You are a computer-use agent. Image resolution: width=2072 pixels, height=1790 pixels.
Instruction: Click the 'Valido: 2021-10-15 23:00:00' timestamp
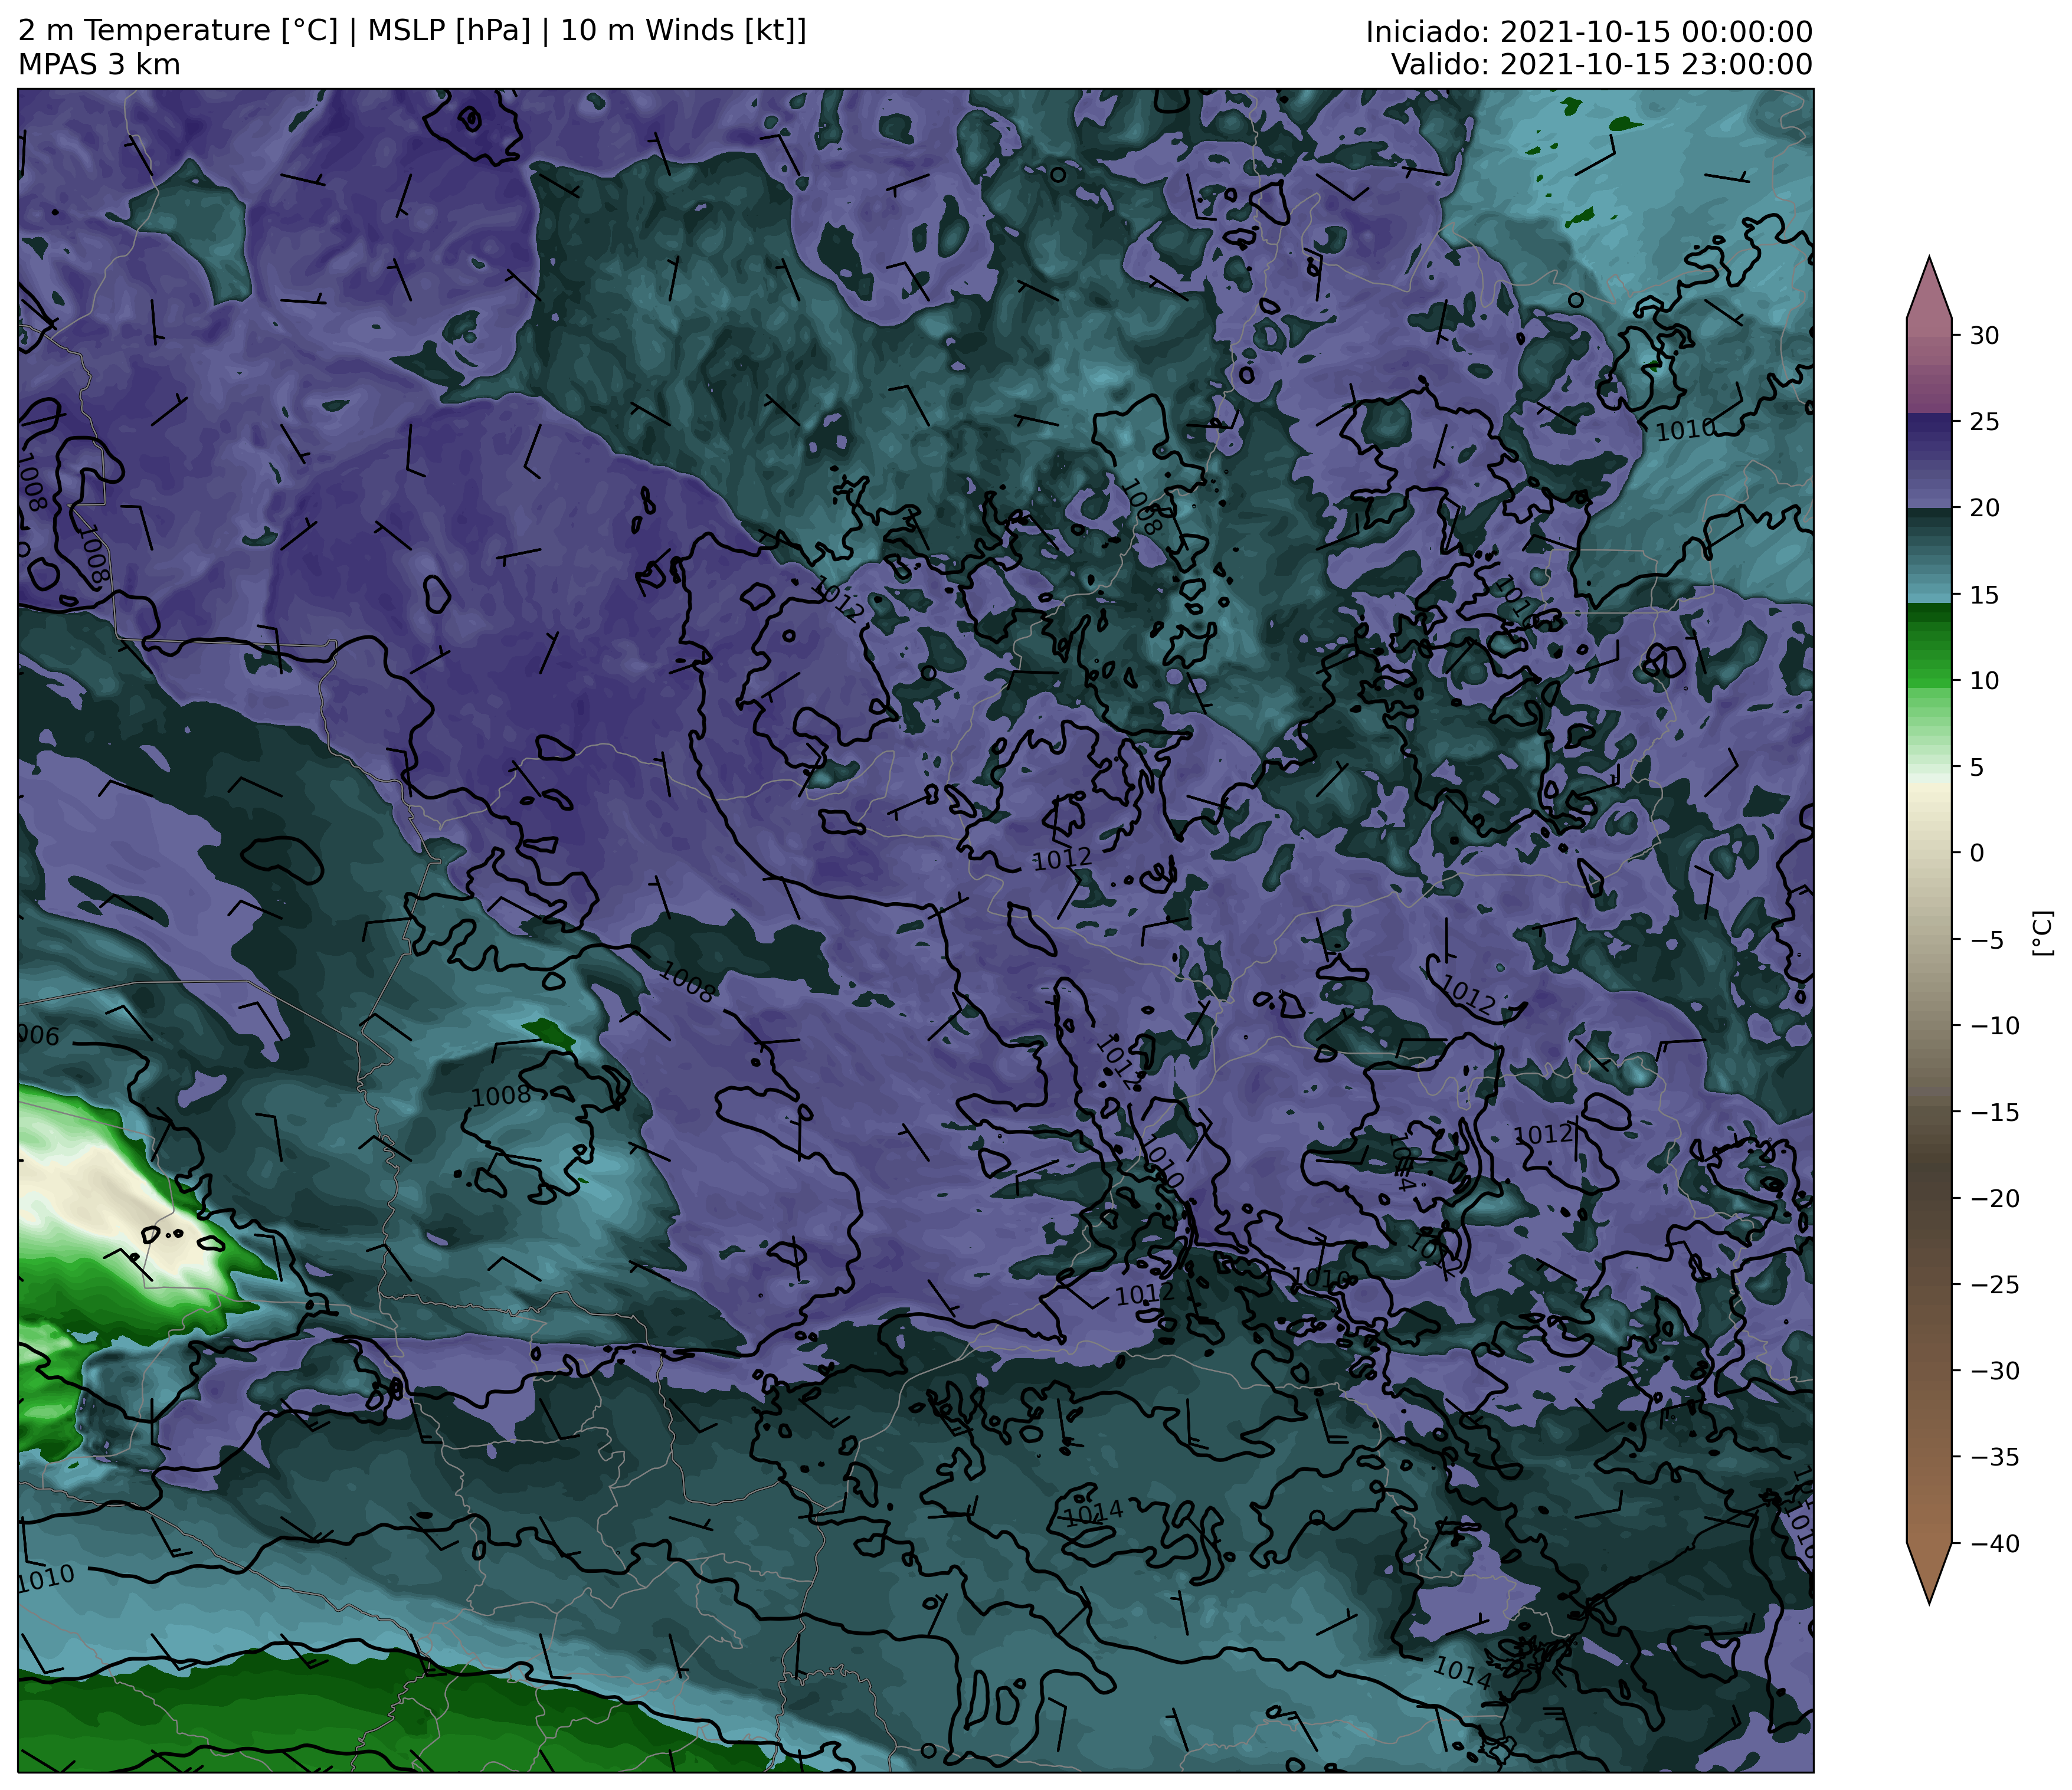[x=1602, y=65]
